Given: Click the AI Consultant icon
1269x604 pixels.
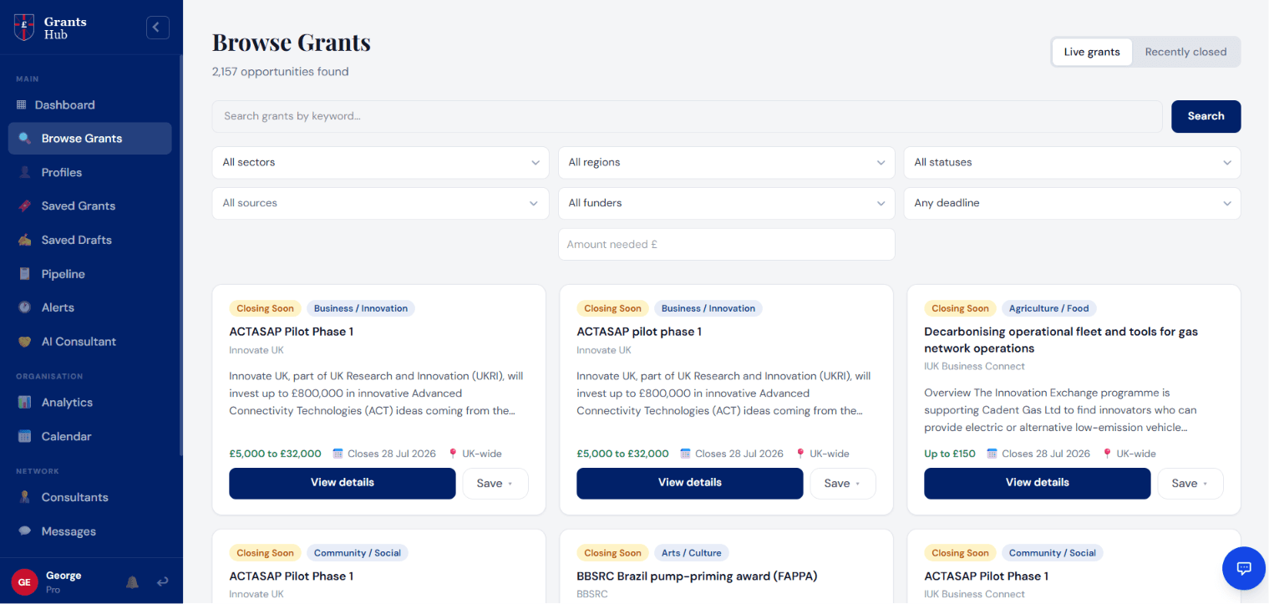Looking at the screenshot, I should tap(25, 342).
